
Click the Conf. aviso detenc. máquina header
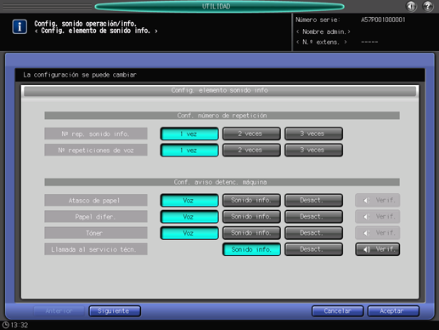[222, 182]
